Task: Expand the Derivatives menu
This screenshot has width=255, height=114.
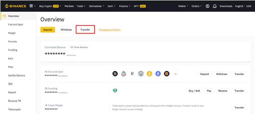Action: click(97, 6)
